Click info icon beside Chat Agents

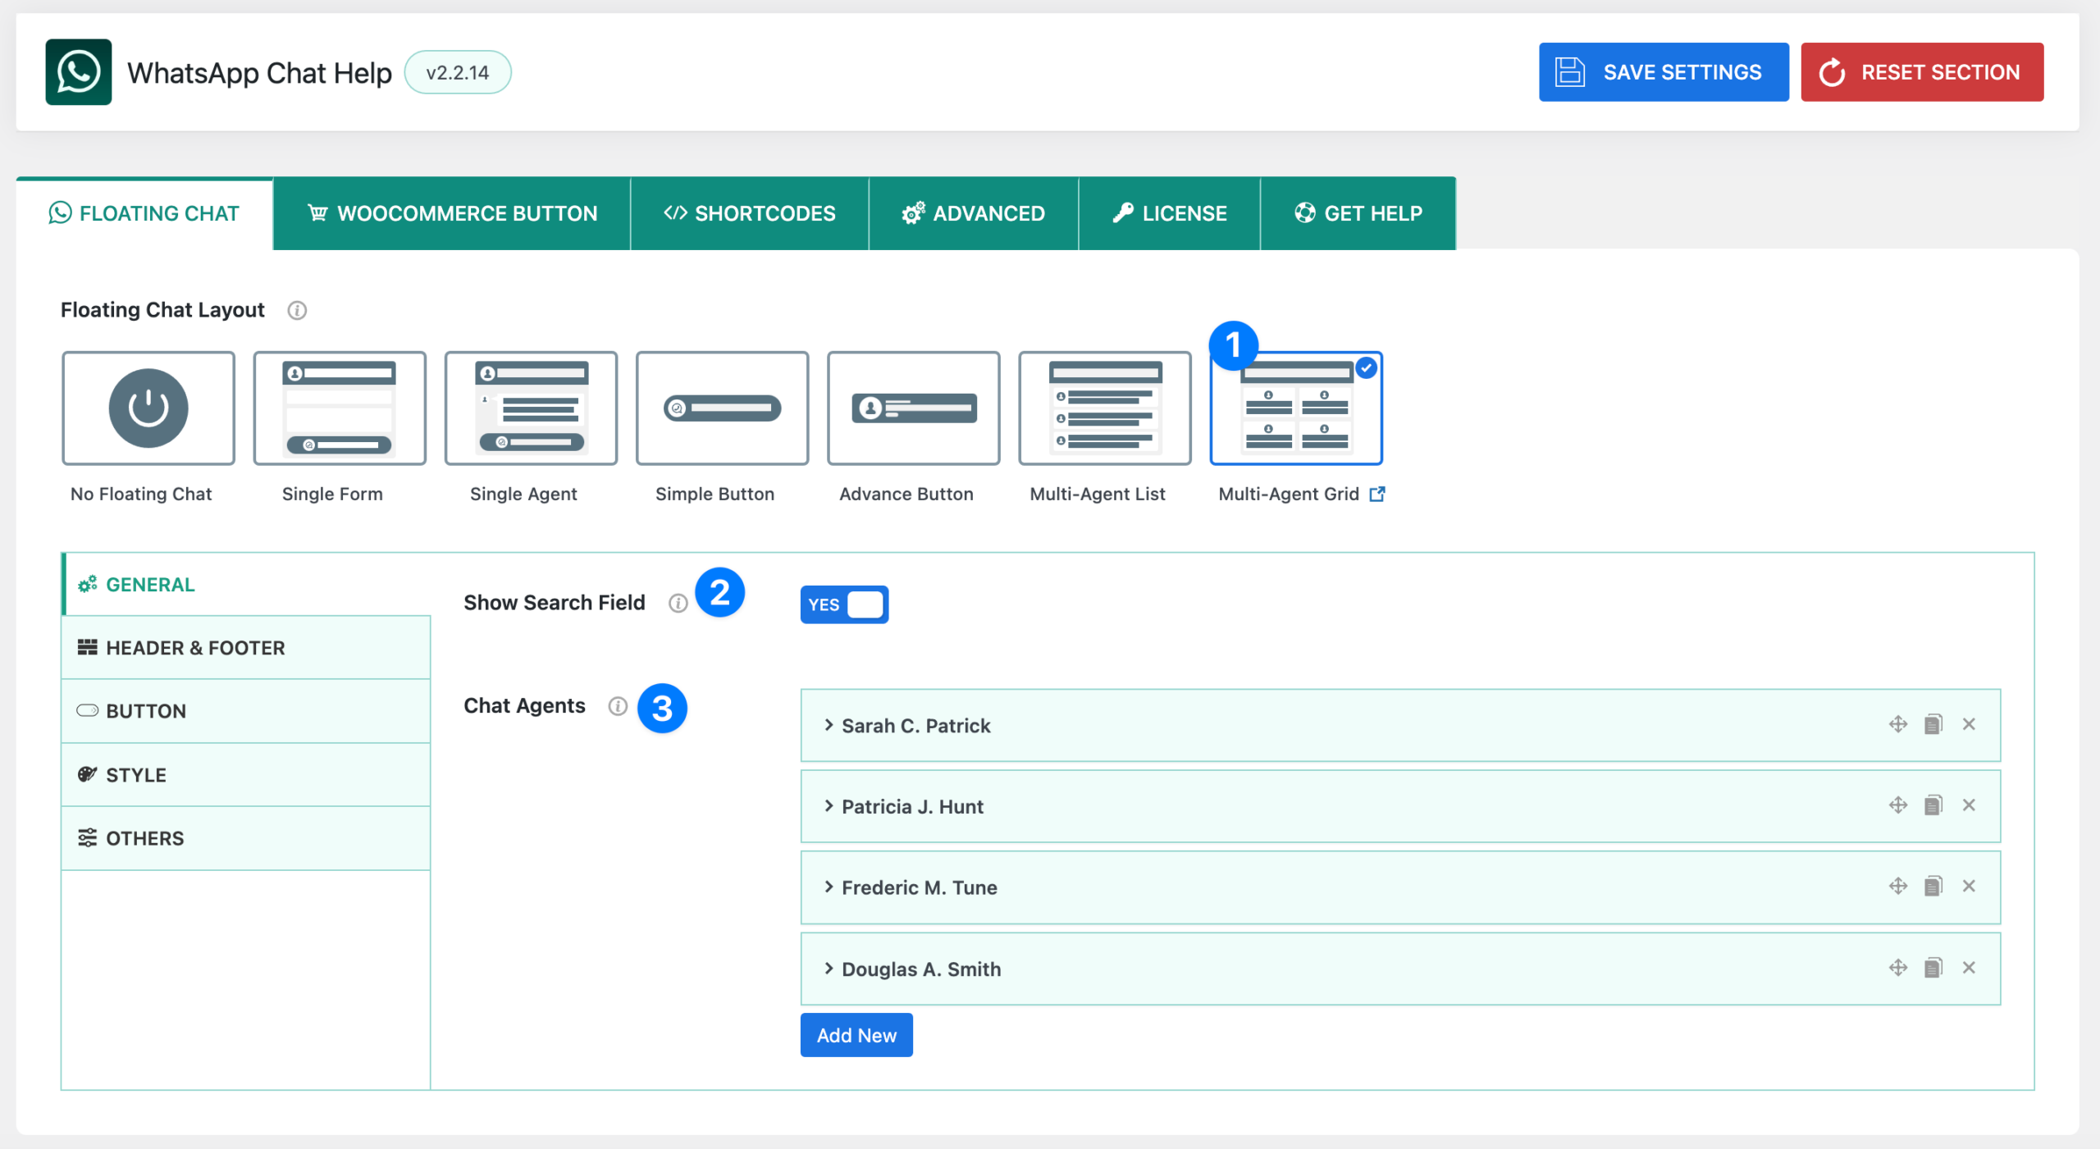(x=618, y=706)
